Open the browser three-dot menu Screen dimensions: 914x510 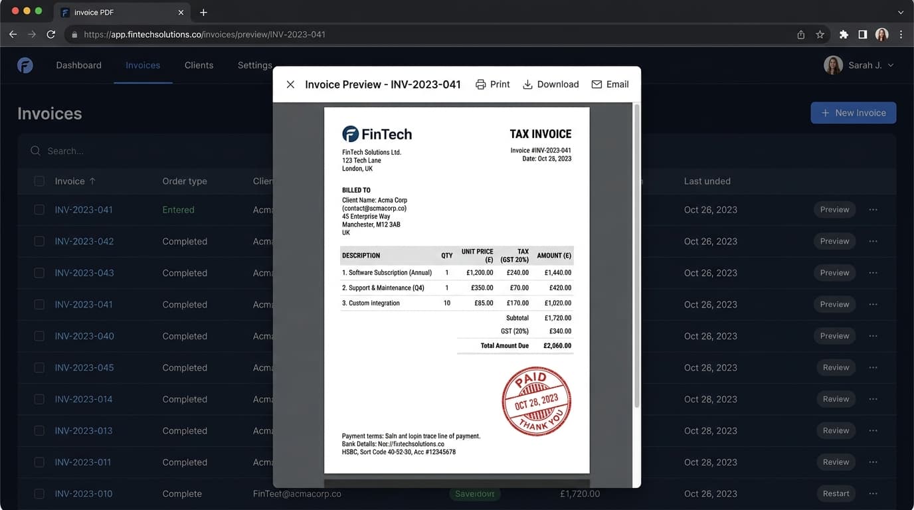901,35
